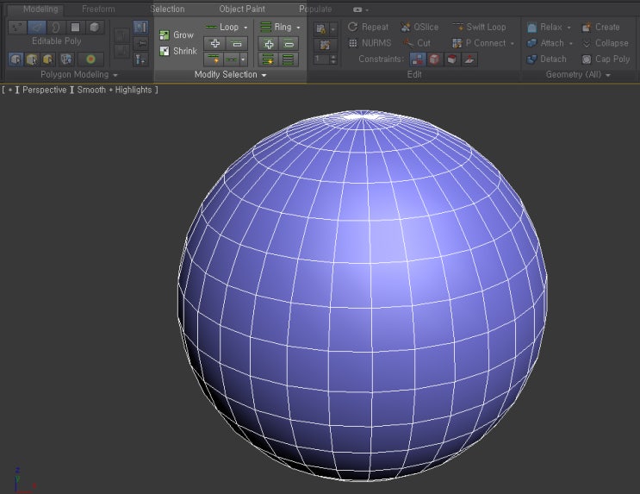This screenshot has width=640, height=494.
Task: Click next modifier icon below pin
Action: click(x=140, y=59)
